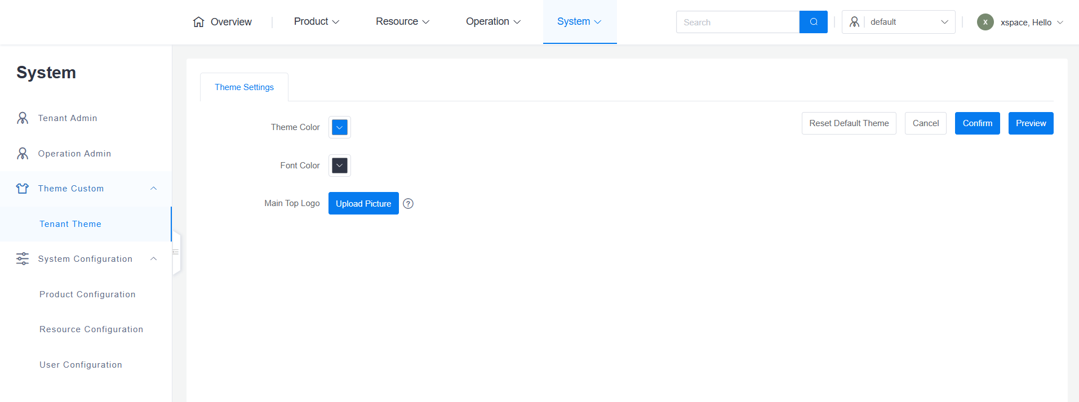Viewport: 1079px width, 402px height.
Task: Open the blue Theme Color picker
Action: click(x=340, y=127)
